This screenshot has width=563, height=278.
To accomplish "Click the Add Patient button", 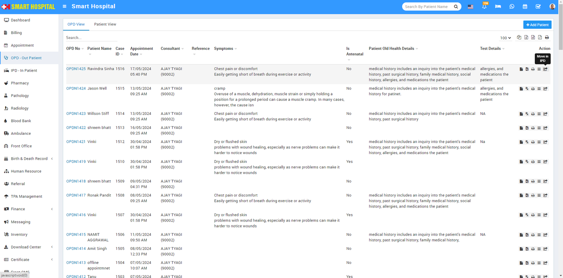I will pos(537,25).
